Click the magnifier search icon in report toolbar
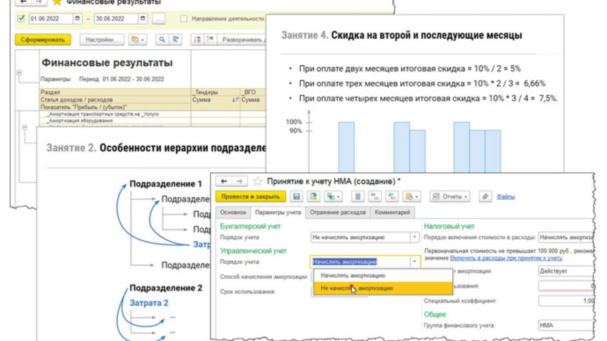 pos(162,40)
